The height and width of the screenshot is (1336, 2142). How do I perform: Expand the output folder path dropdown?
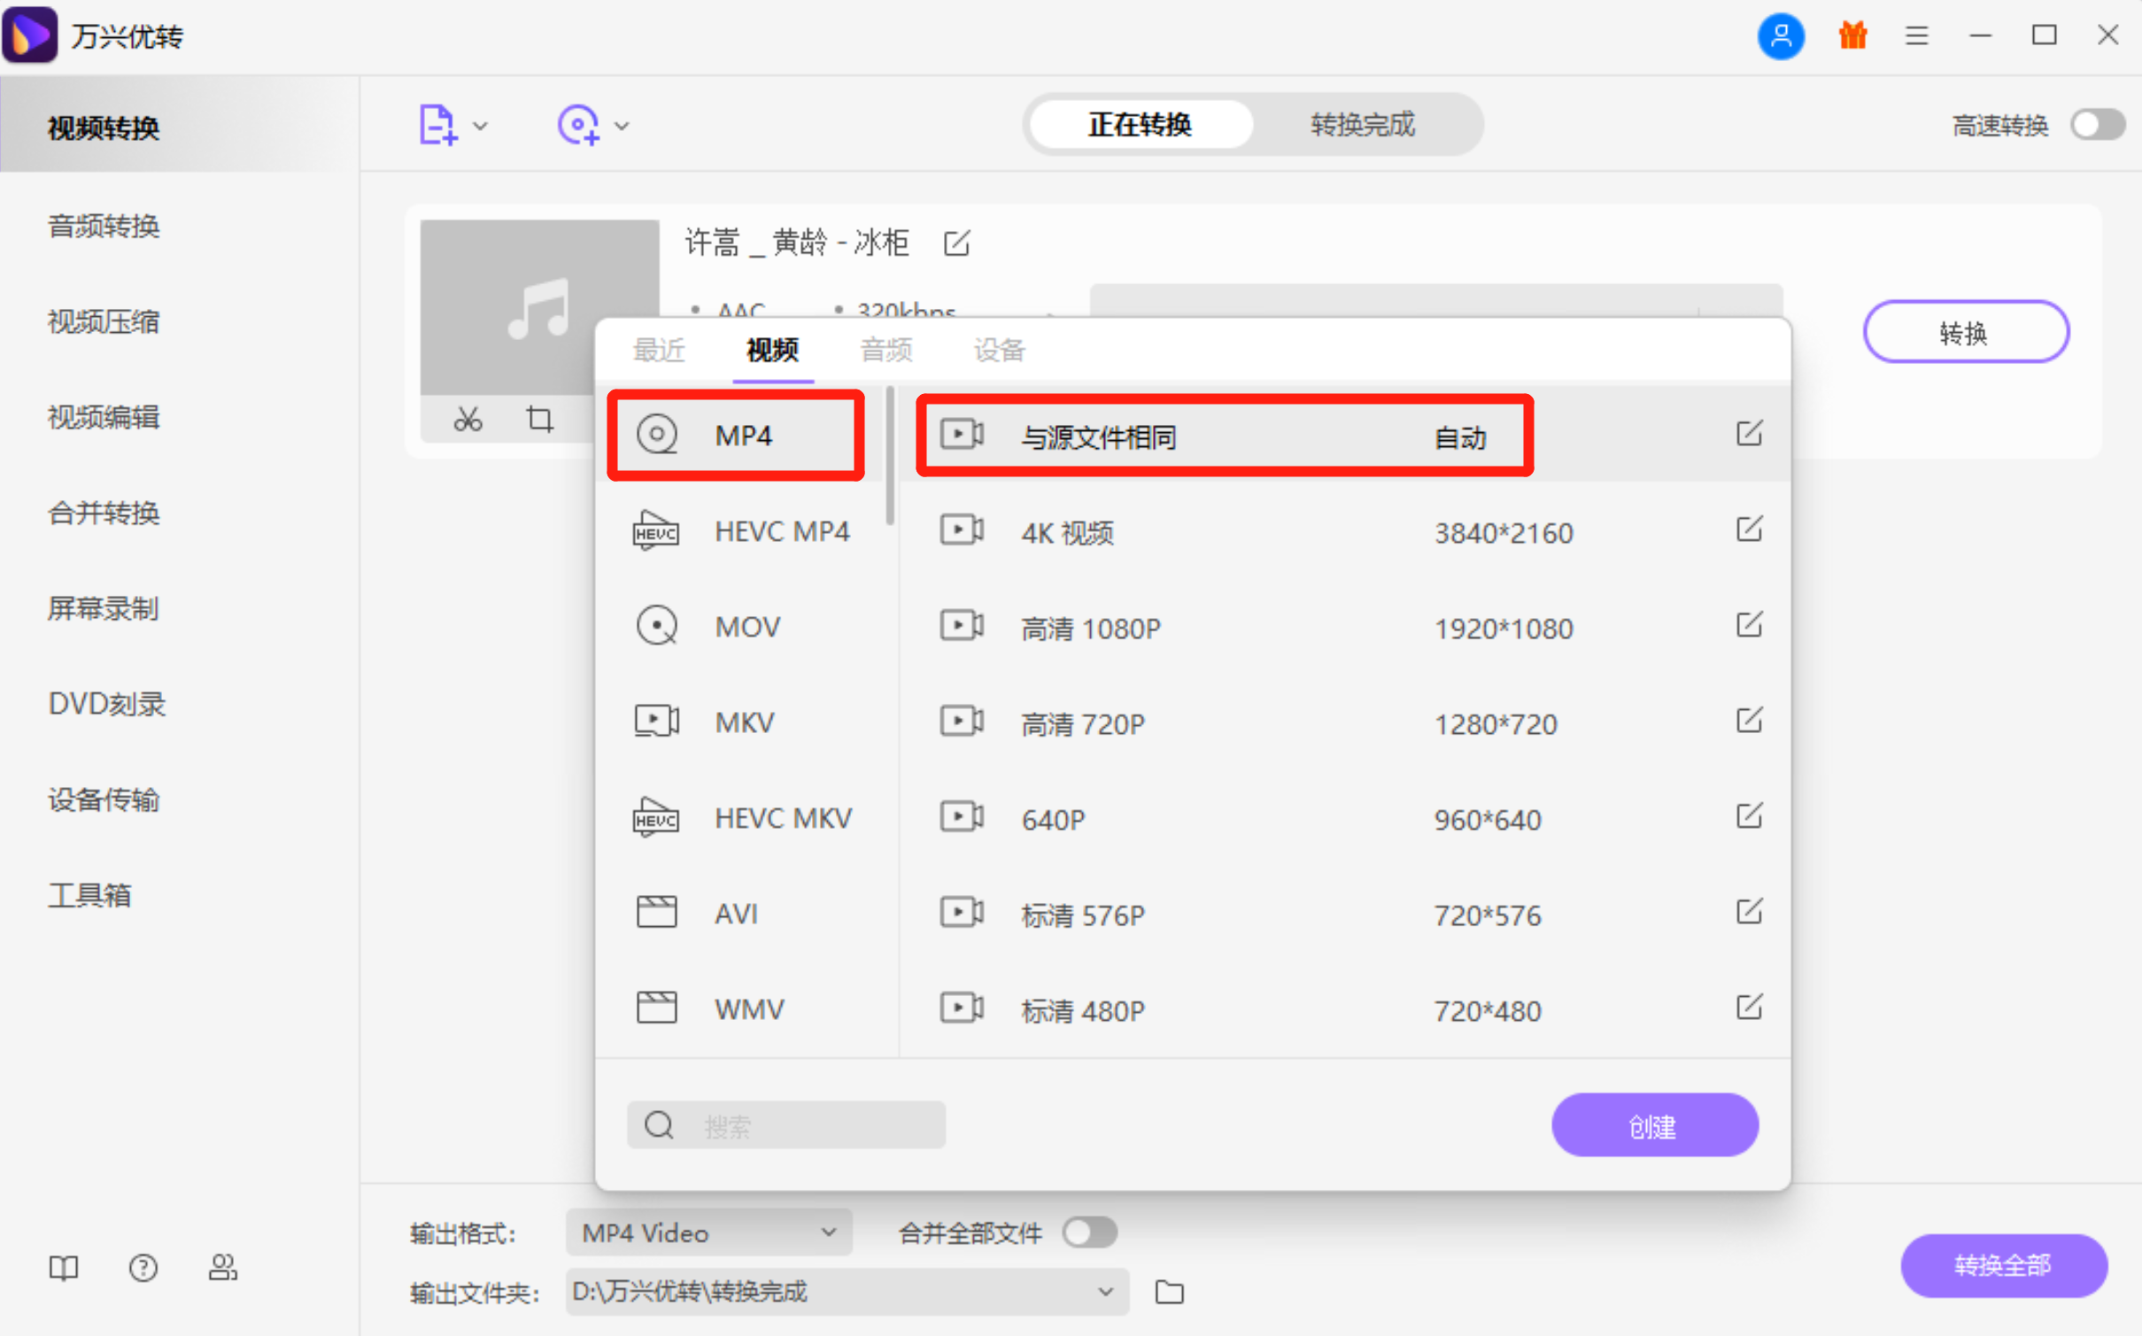[1104, 1292]
